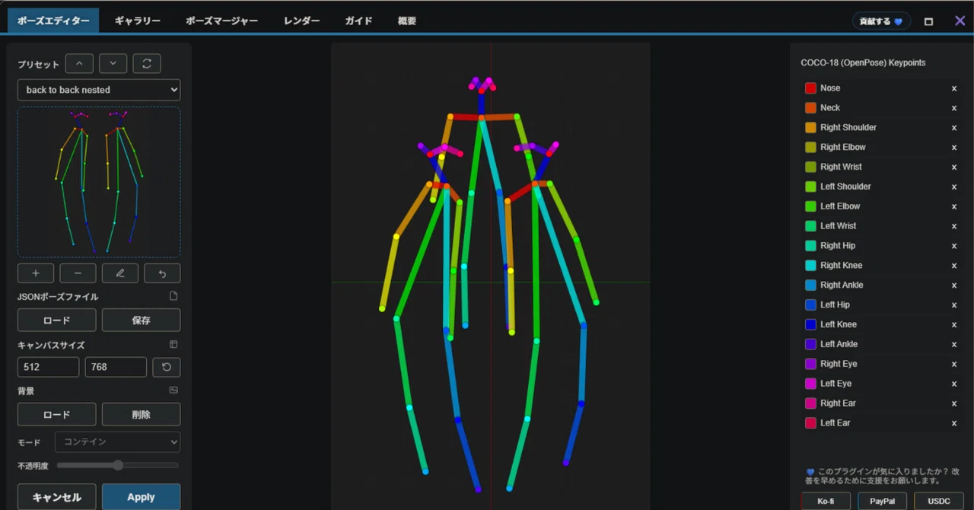The image size is (974, 510).
Task: Open the コンテイン mode dropdown
Action: (x=118, y=441)
